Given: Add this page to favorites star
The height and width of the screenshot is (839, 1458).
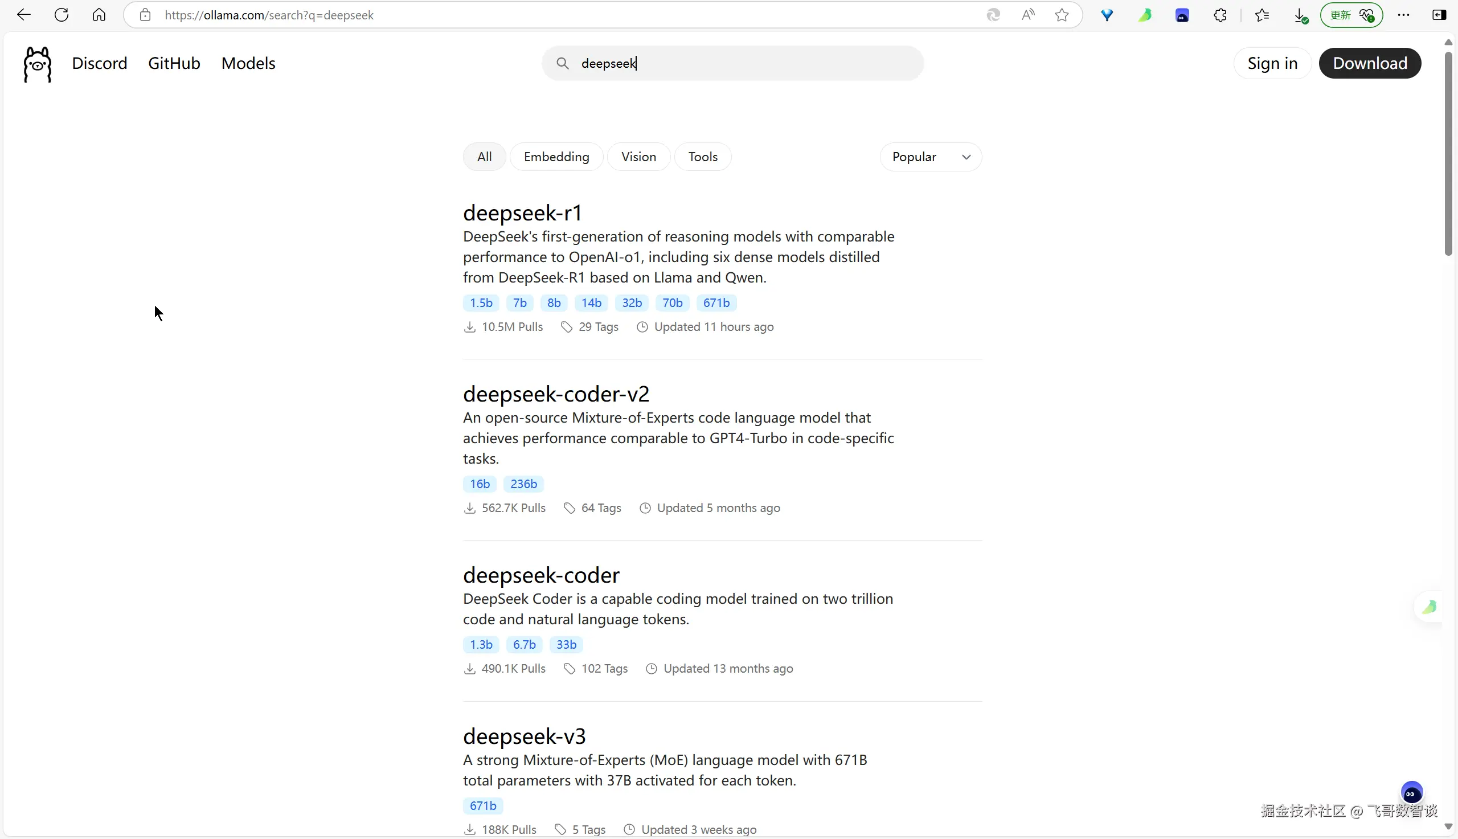Looking at the screenshot, I should click(x=1062, y=15).
